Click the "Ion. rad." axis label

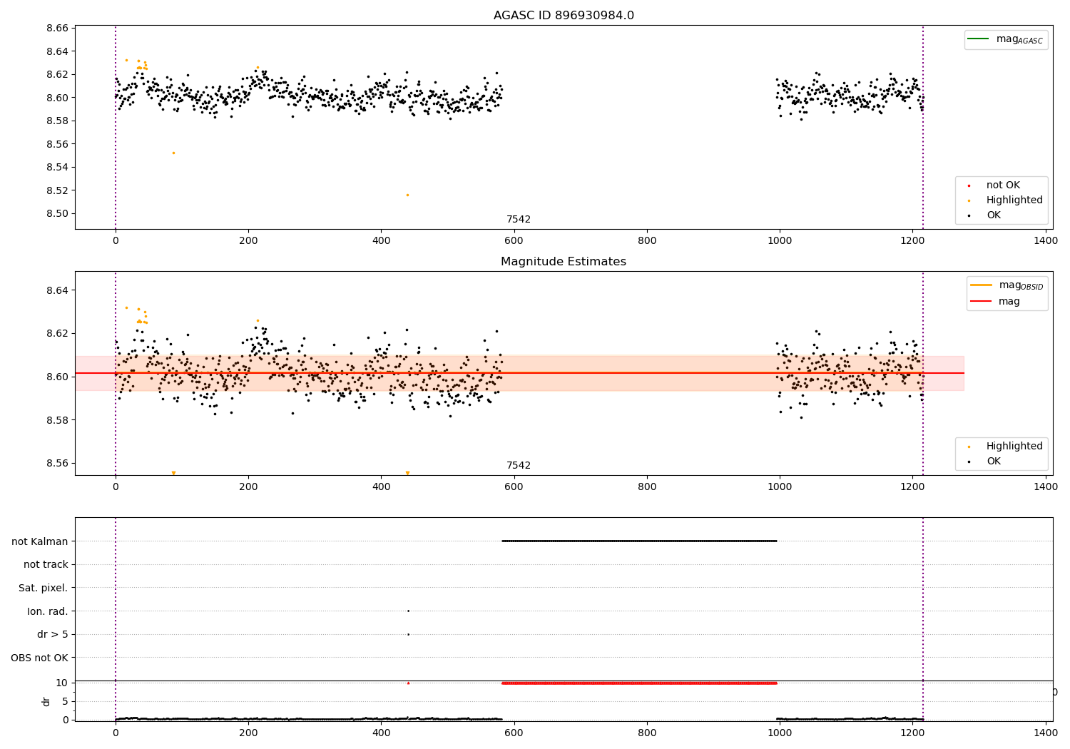click(48, 611)
